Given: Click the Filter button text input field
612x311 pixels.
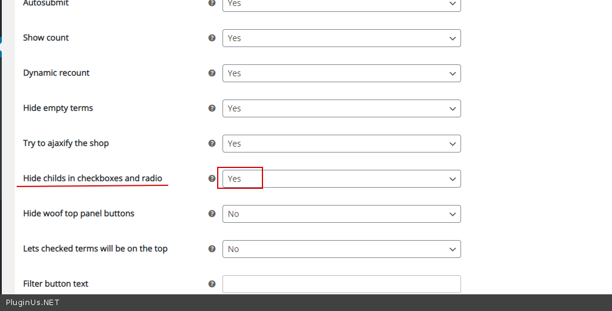Looking at the screenshot, I should tap(341, 284).
